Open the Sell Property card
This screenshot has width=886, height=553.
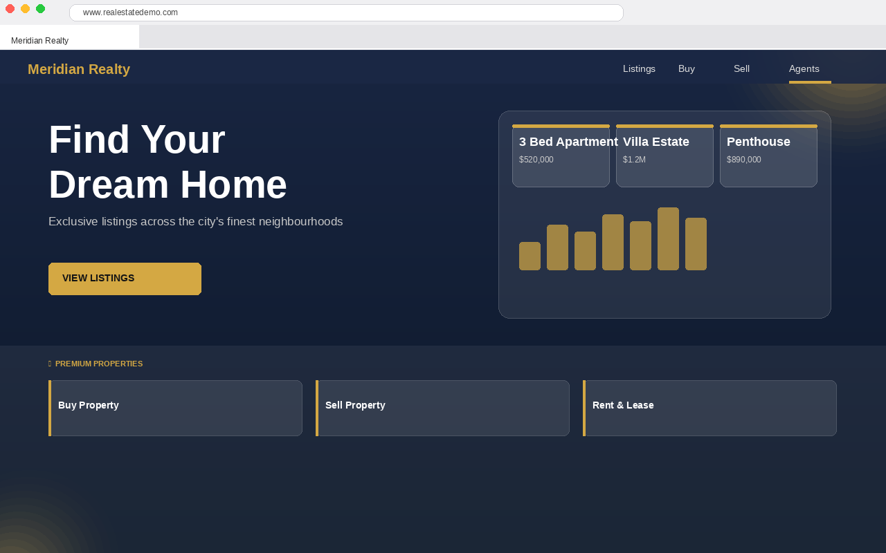coord(442,408)
